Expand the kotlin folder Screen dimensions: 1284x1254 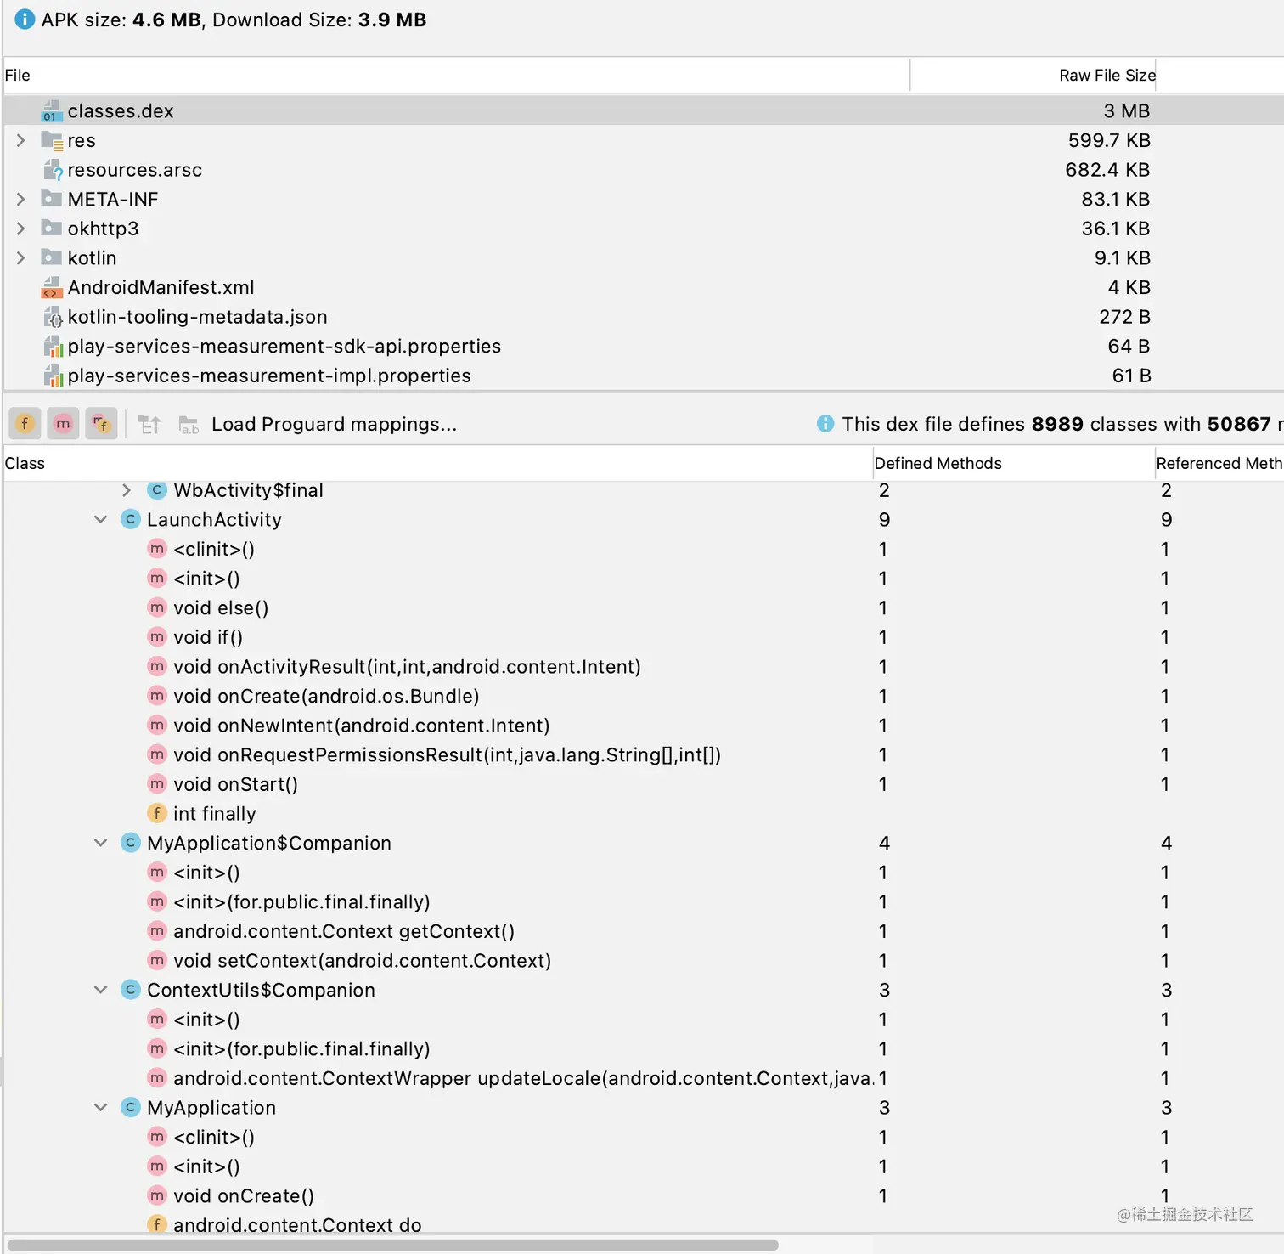coord(20,257)
